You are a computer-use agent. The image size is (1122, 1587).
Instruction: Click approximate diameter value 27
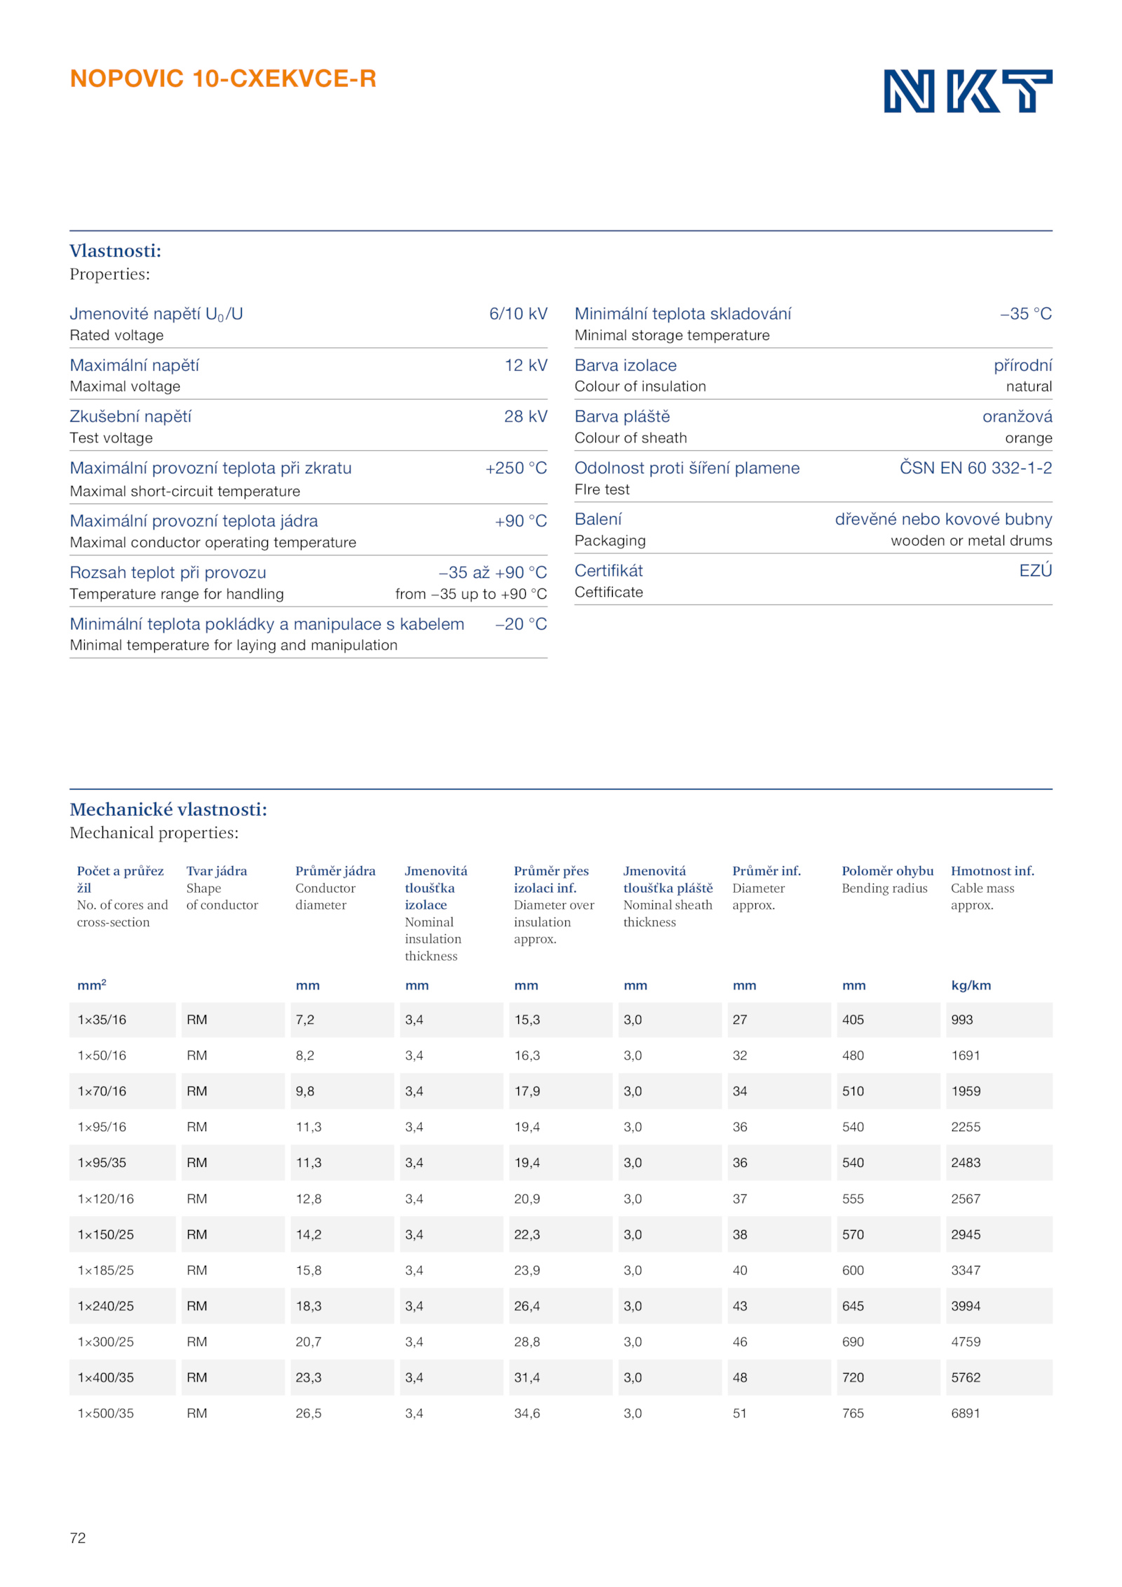pos(740,1020)
